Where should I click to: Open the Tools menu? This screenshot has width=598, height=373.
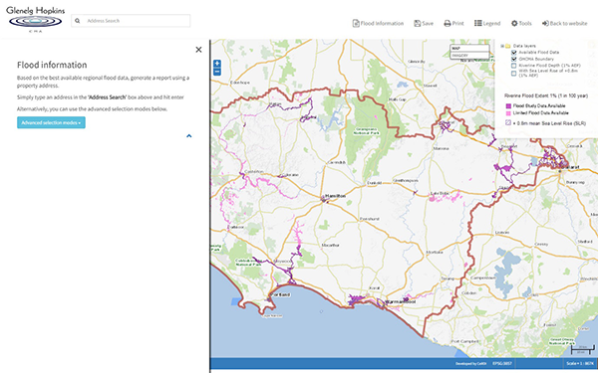tap(521, 23)
